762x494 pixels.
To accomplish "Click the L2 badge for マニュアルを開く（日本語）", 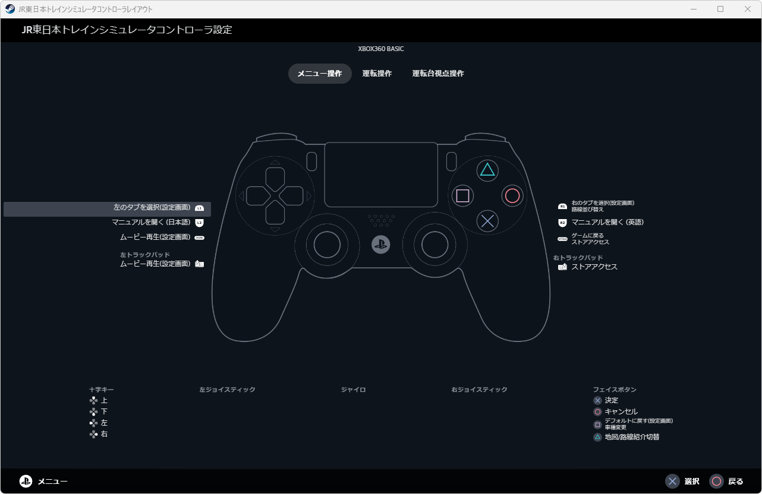I will point(199,221).
